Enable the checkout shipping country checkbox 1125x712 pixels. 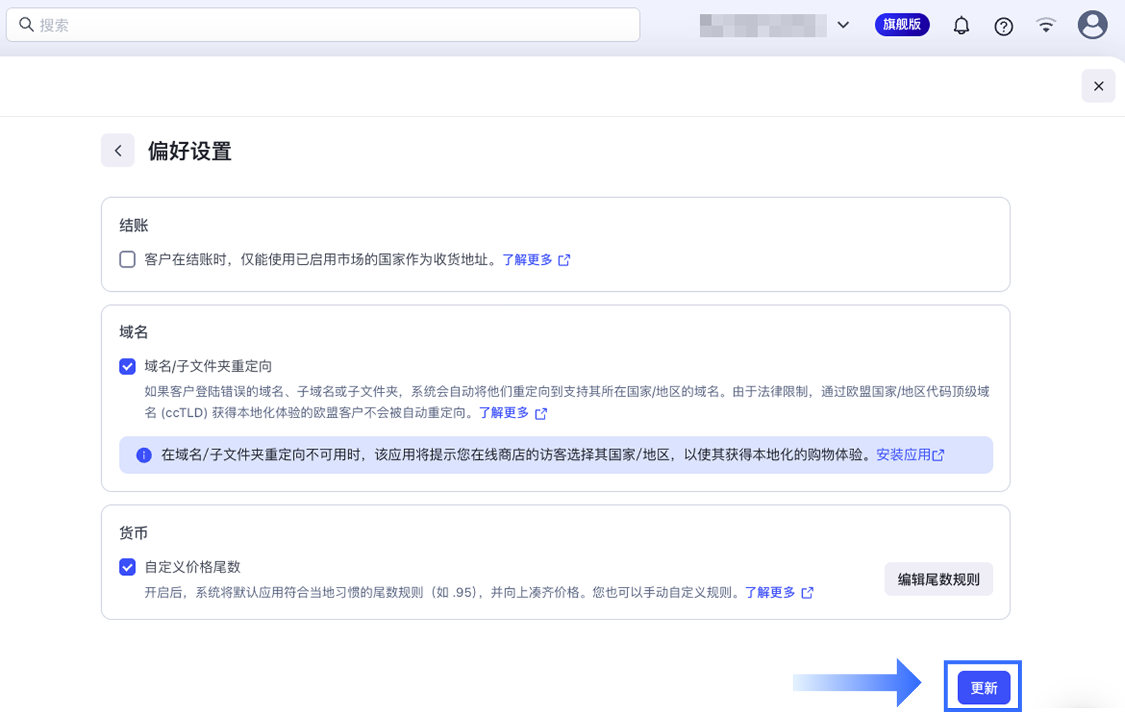click(127, 259)
